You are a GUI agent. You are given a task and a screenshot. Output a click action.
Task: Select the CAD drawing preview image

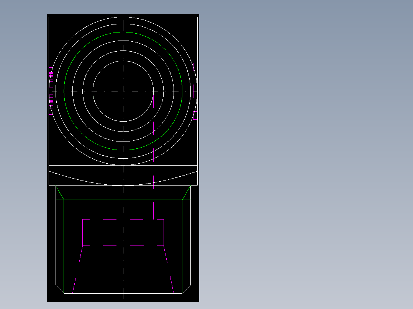click(x=123, y=158)
